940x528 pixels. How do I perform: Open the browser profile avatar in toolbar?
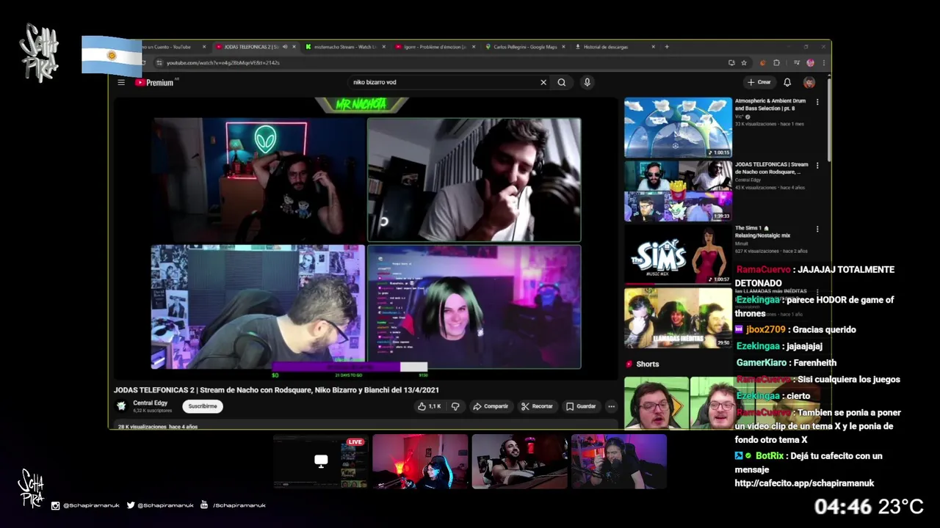pyautogui.click(x=810, y=63)
